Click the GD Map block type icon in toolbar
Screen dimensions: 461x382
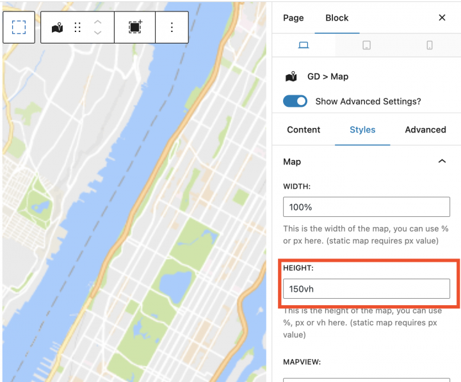(58, 28)
